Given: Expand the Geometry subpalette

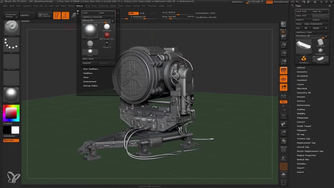Looking at the screenshot, I should [302, 72].
